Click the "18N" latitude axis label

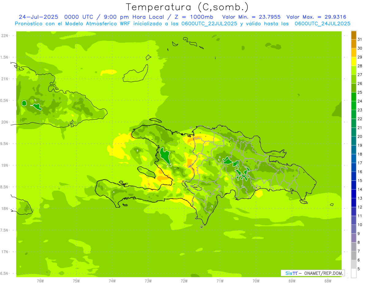pos(5,208)
